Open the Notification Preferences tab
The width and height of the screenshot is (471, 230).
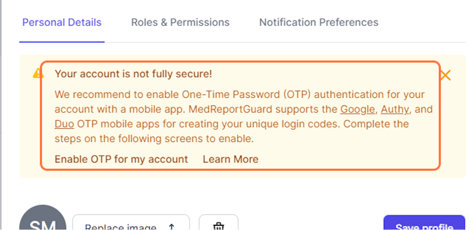tap(319, 22)
